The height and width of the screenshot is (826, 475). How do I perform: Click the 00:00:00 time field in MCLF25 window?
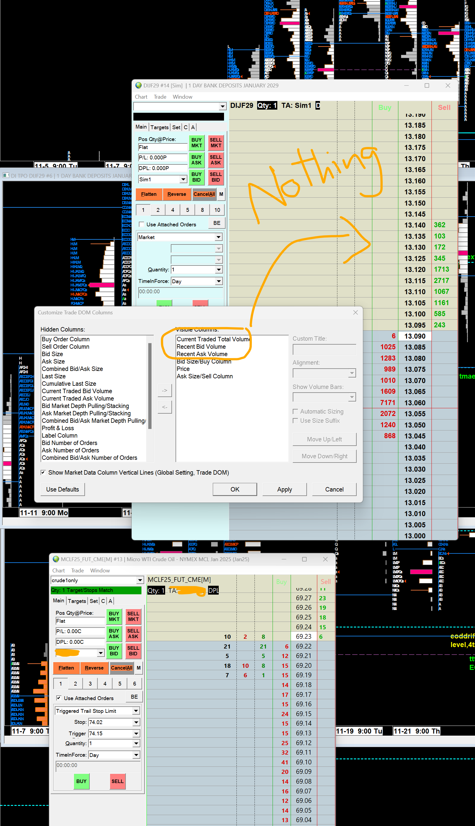click(98, 766)
